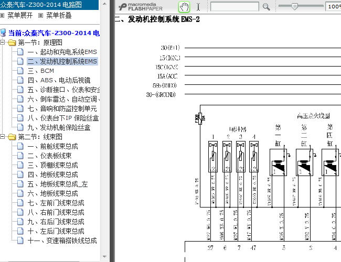Click the 第二节：线束图 folder icon
This screenshot has height=262, width=341.
pos(12,137)
